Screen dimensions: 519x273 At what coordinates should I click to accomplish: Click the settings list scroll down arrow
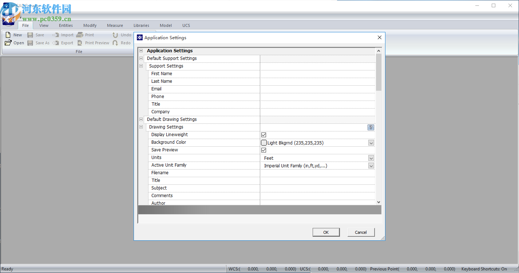point(379,202)
